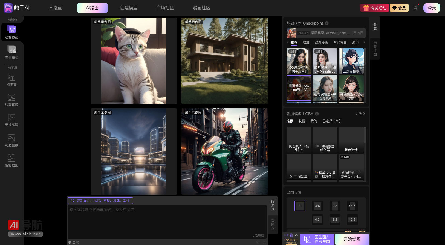Open 专业模式 professional mode
The width and height of the screenshot is (445, 245).
11,52
